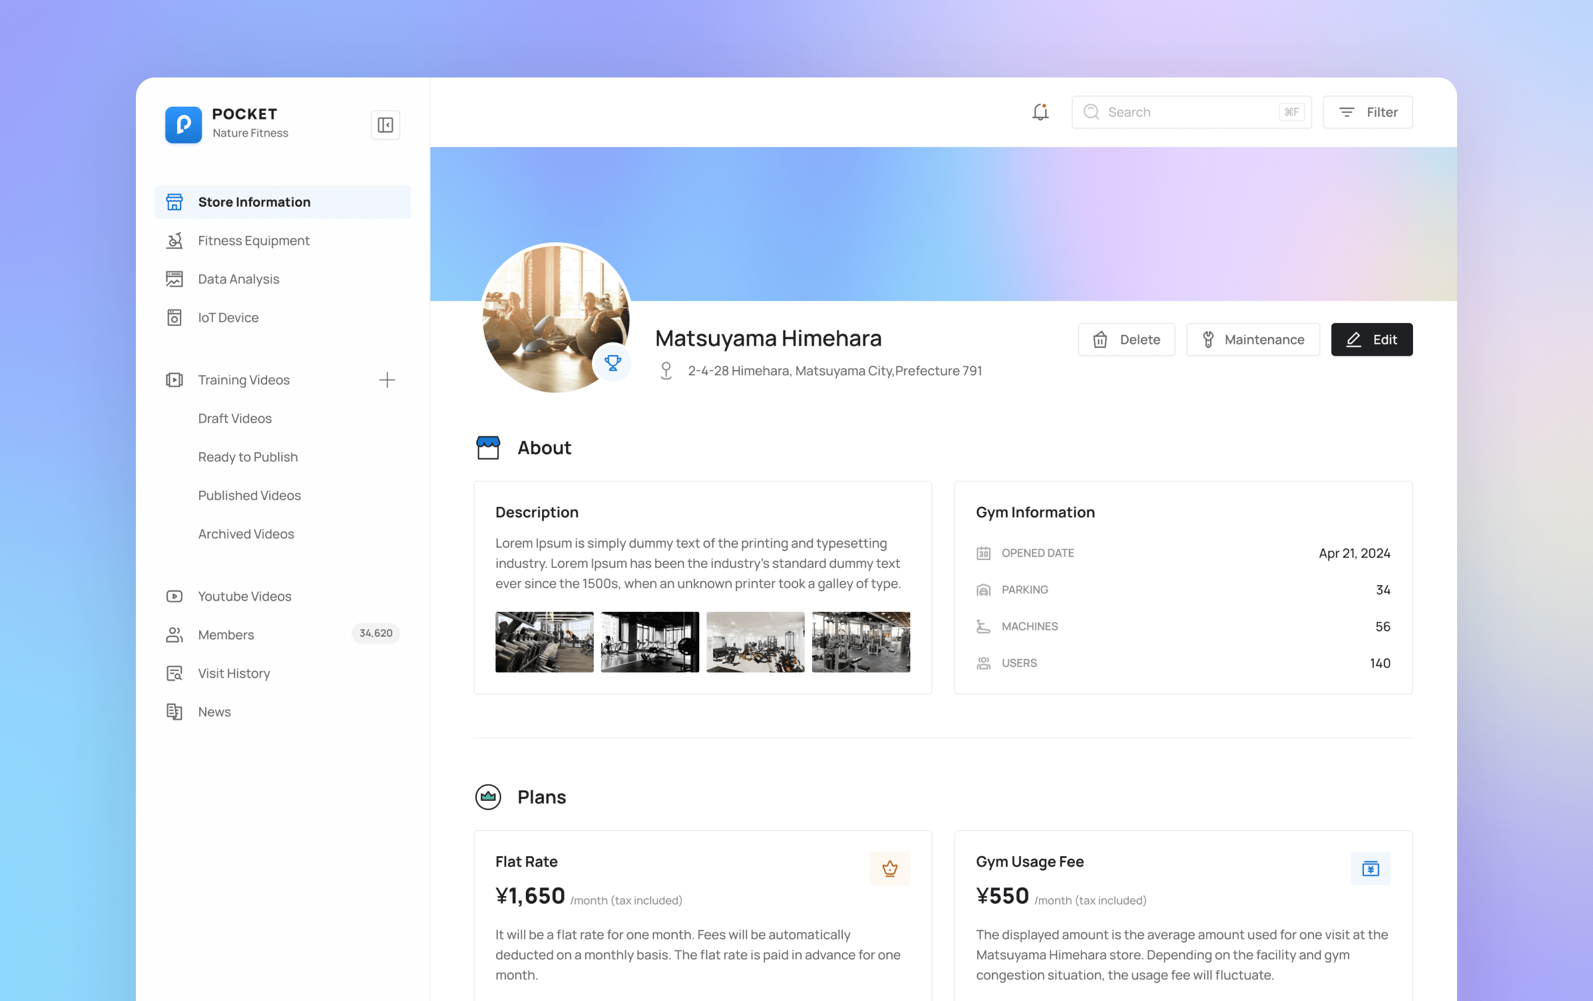Click the ¥1,650 Flat Rate price

click(x=530, y=896)
